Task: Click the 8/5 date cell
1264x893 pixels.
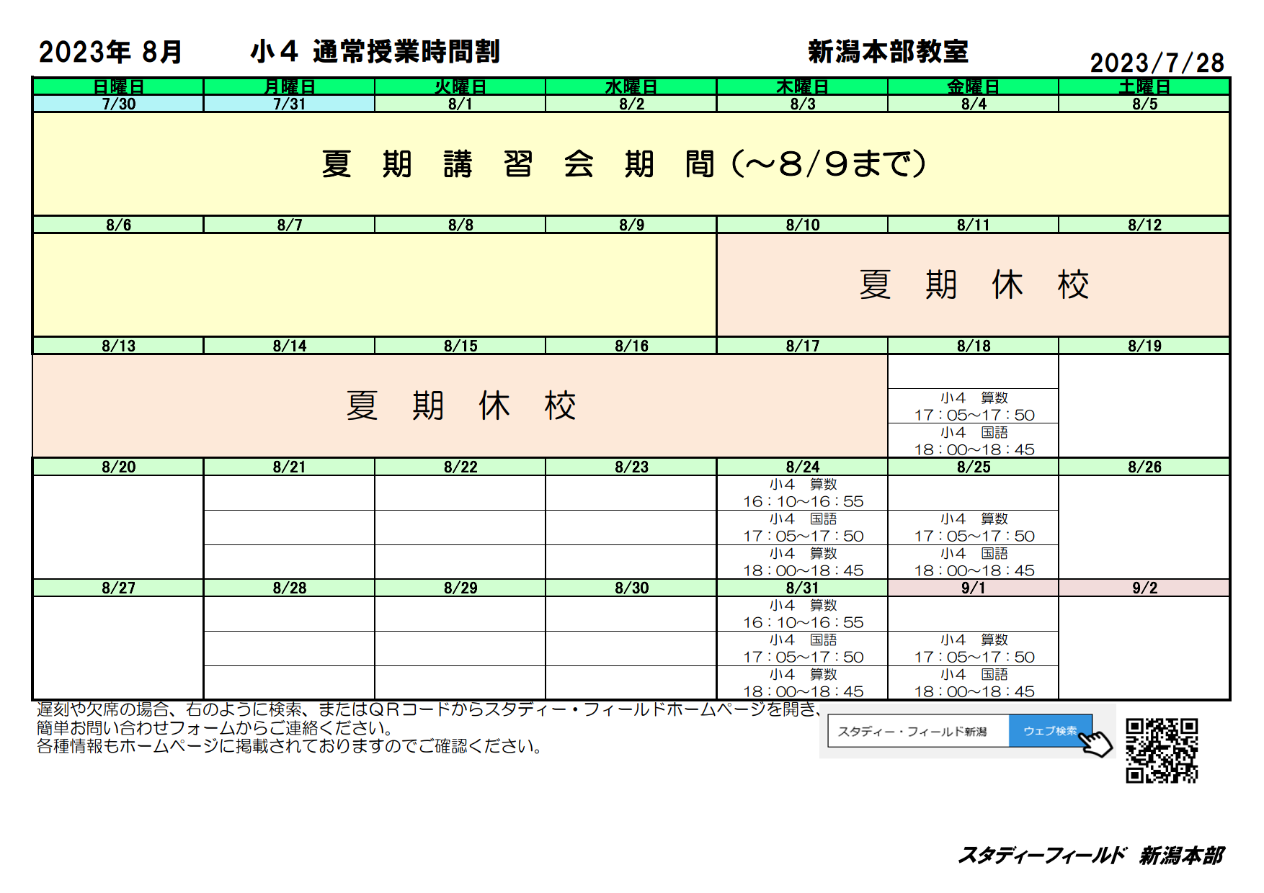Action: (1144, 104)
